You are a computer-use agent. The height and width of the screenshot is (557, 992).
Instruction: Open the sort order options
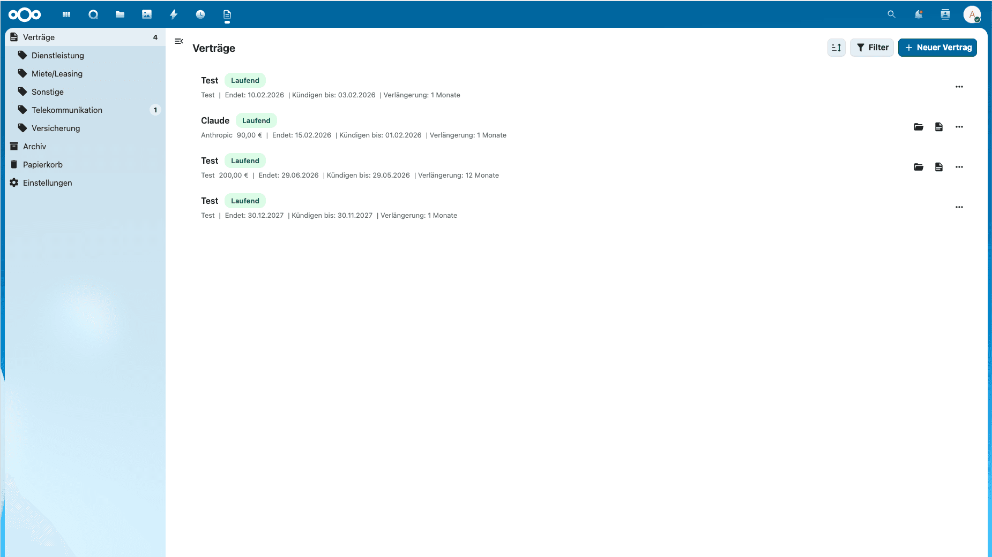pos(836,48)
